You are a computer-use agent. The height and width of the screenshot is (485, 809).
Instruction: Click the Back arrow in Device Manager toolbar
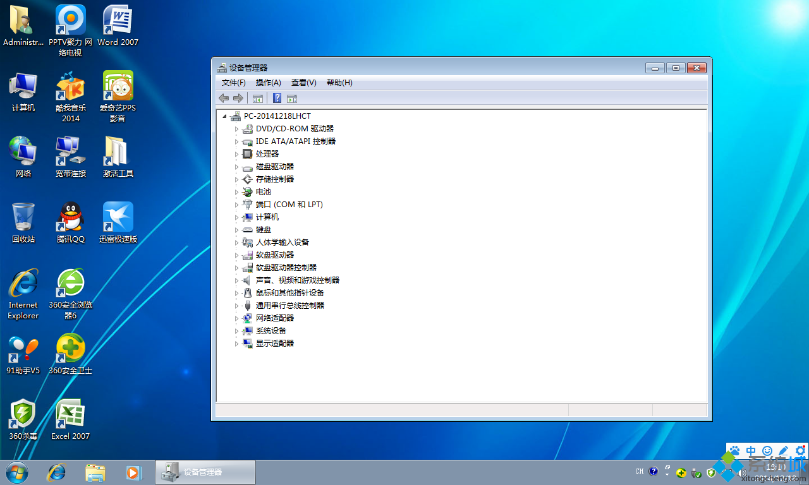224,98
